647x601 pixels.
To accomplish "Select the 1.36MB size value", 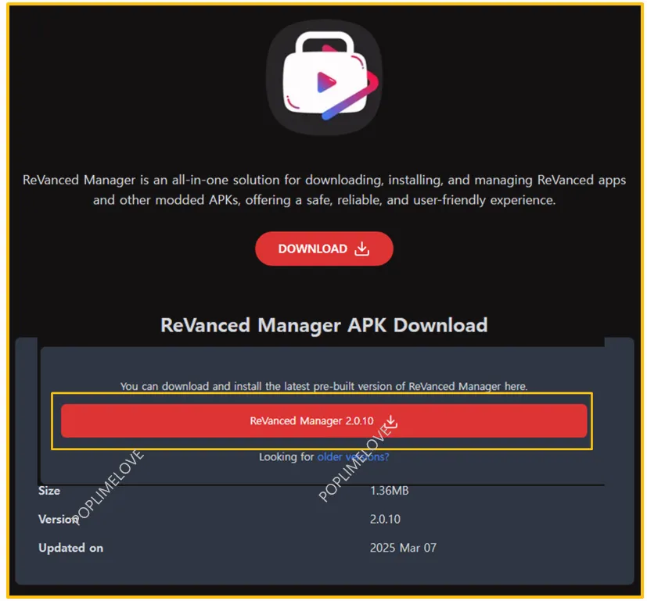I will 389,491.
